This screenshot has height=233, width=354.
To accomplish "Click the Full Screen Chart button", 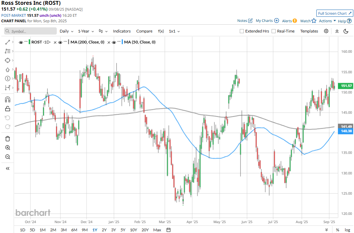I will [335, 13].
